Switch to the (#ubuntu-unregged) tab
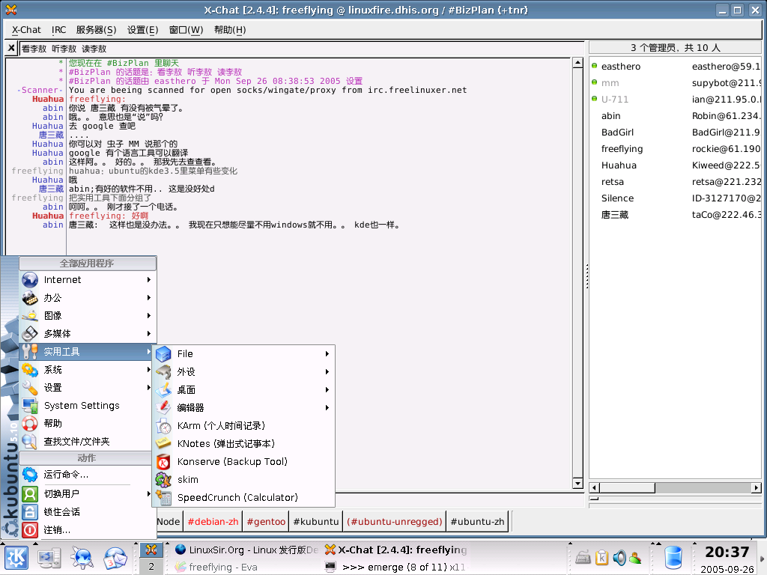Screen dimensions: 767x575 point(395,522)
